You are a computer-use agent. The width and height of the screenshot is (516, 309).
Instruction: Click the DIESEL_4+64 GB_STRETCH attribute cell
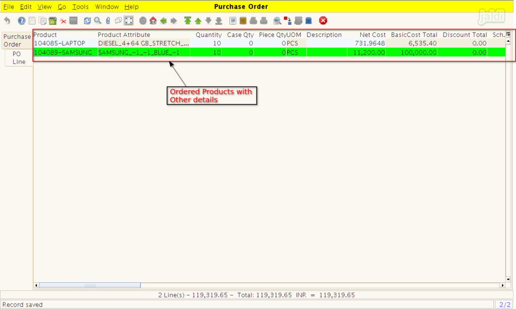[144, 43]
